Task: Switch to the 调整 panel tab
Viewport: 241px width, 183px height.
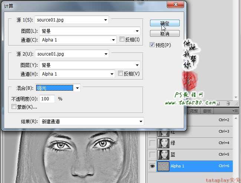Action: click(x=194, y=111)
